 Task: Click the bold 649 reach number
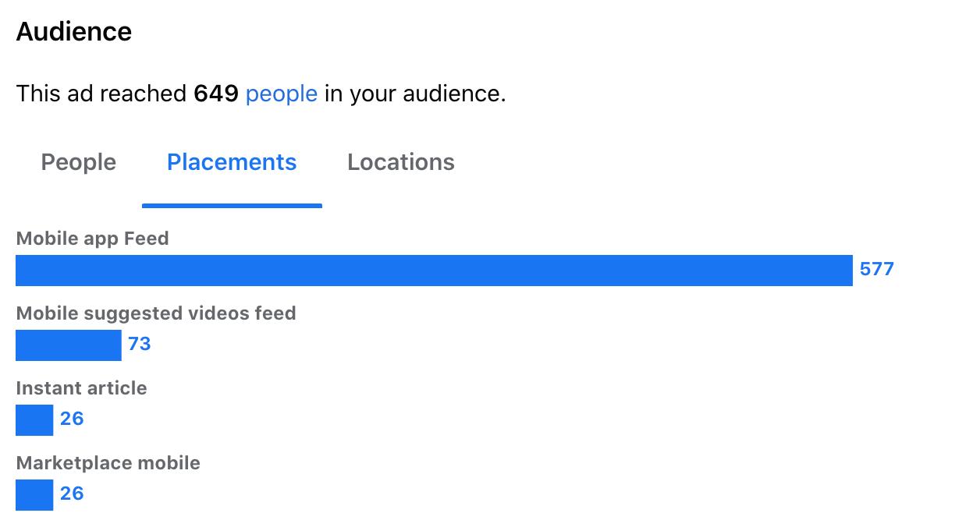216,94
